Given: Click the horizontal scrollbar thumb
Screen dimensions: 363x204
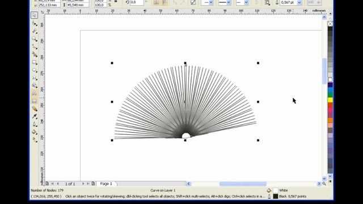Looking at the screenshot, I should coord(243,184).
